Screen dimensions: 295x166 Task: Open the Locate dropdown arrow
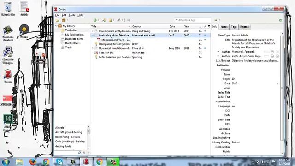pyautogui.click(x=219, y=20)
